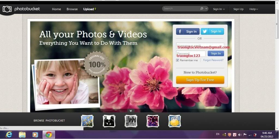Open Windows Explorer folder in taskbar
This screenshot has width=279, height=139.
coord(22,135)
